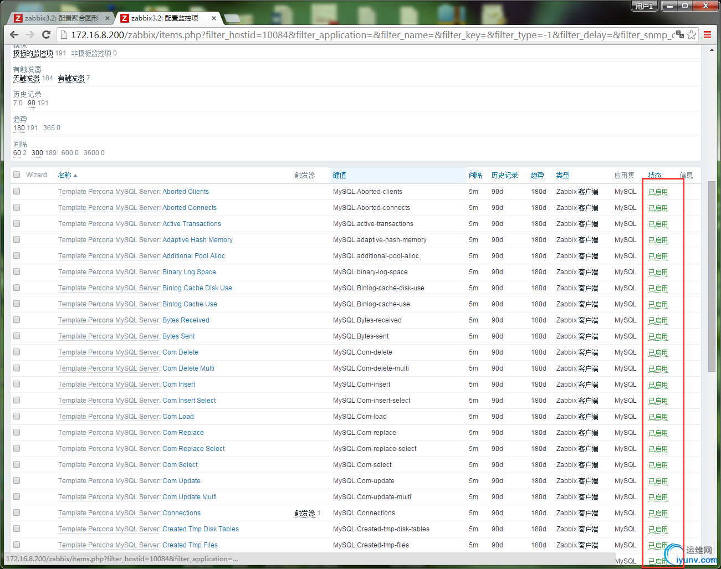Toggle 已启用 status for Active Transactions
The height and width of the screenshot is (569, 721).
click(658, 224)
